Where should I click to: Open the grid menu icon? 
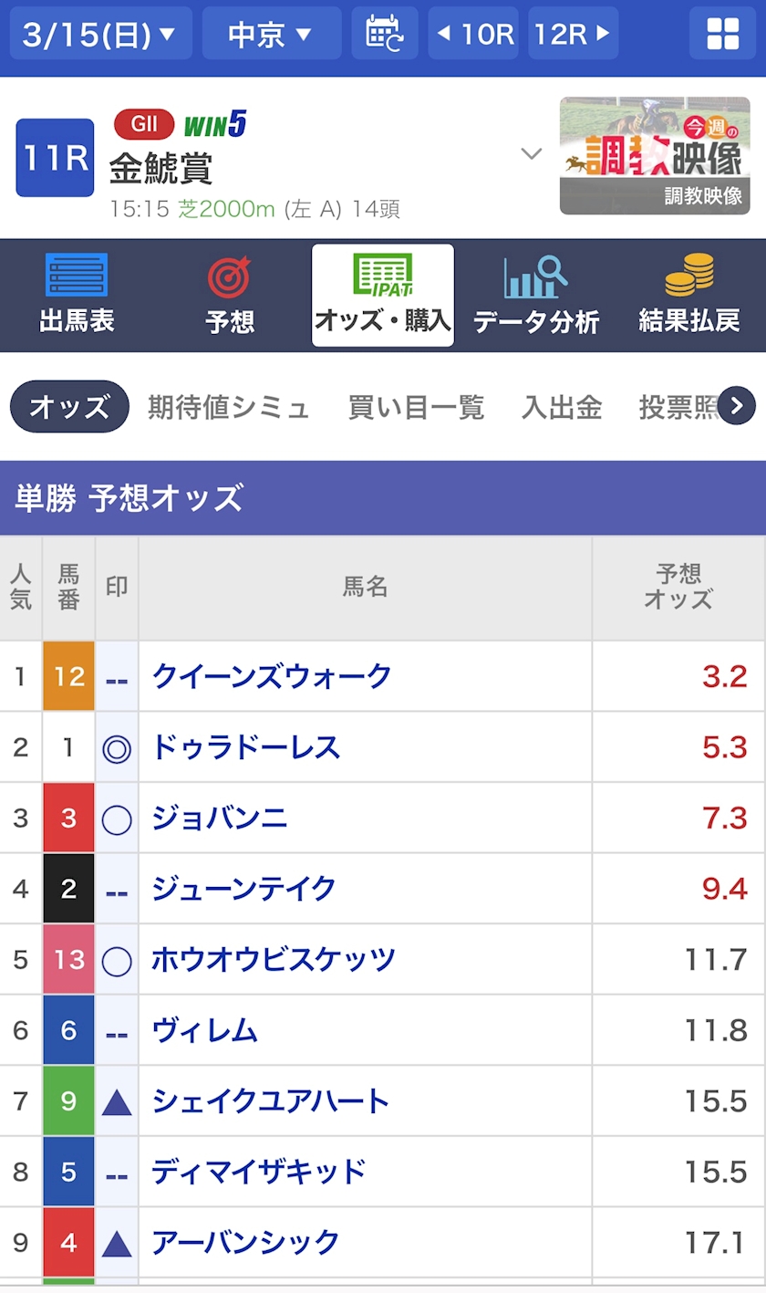pos(723,34)
